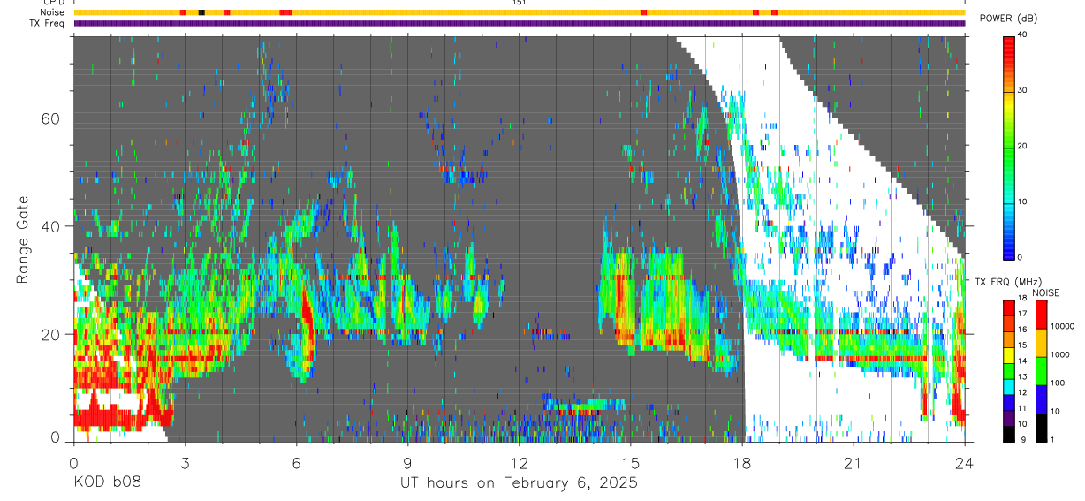This screenshot has height=501, width=1085.
Task: Click the 'NOISE' legend title
Action: (1046, 292)
